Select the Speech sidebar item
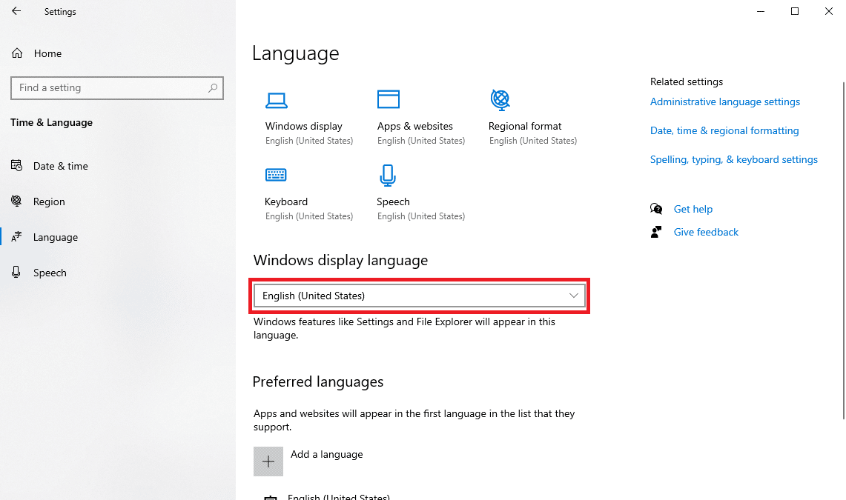The width and height of the screenshot is (846, 500). 50,272
